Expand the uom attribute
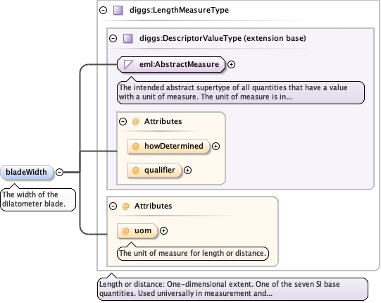 pos(164,231)
